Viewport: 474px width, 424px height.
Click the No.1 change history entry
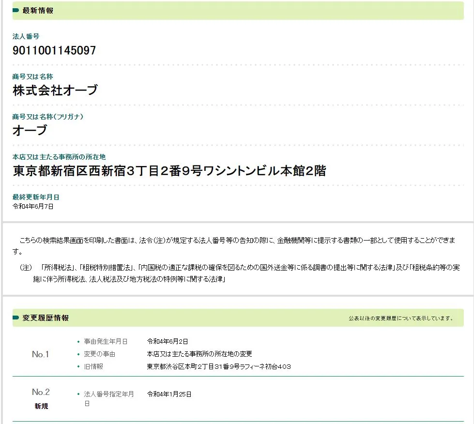[x=41, y=354]
